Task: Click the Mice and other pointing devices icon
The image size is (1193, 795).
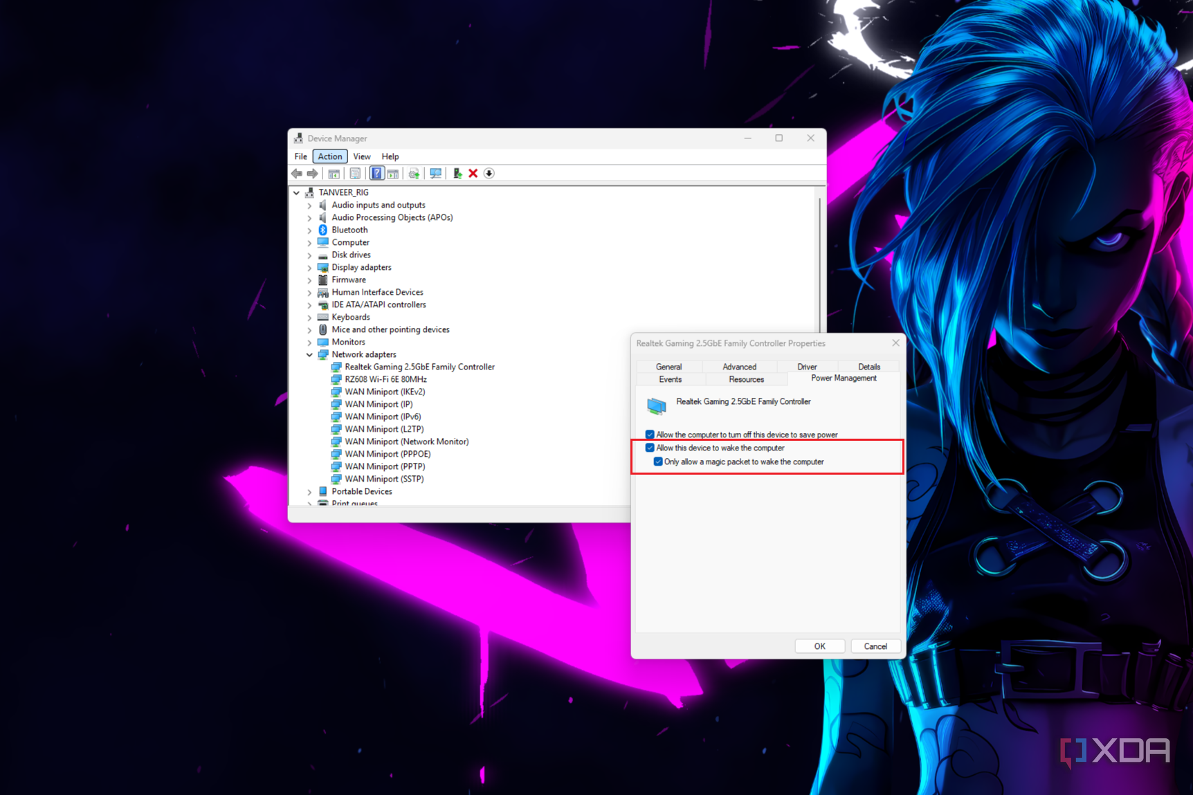Action: [x=322, y=329]
